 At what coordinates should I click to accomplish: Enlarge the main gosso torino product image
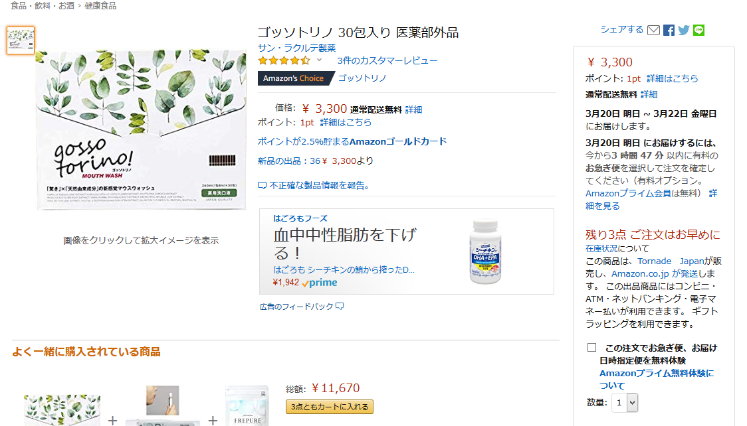[141, 131]
